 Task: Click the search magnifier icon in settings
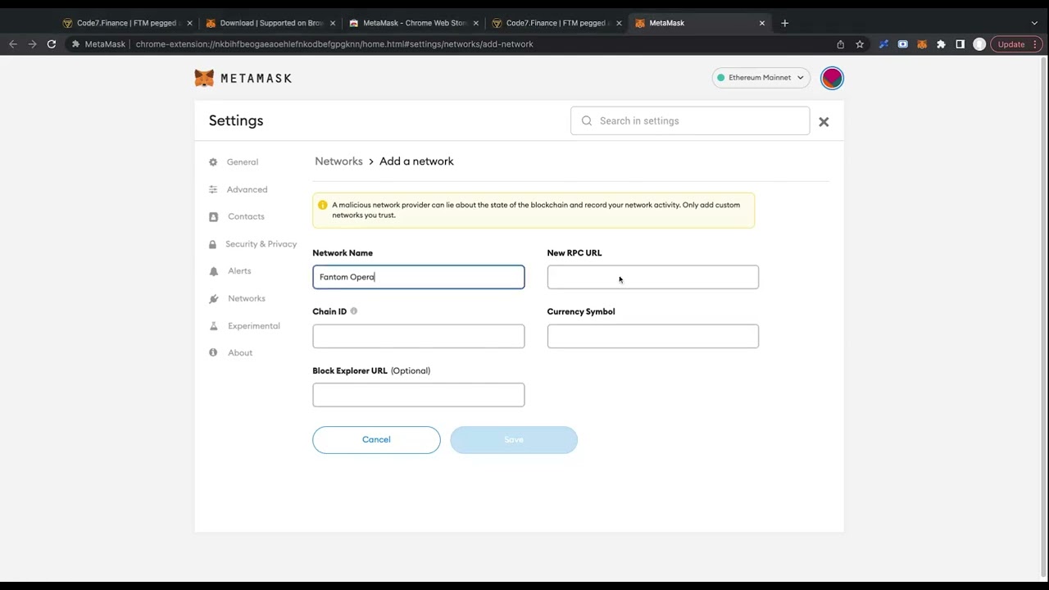click(x=587, y=120)
